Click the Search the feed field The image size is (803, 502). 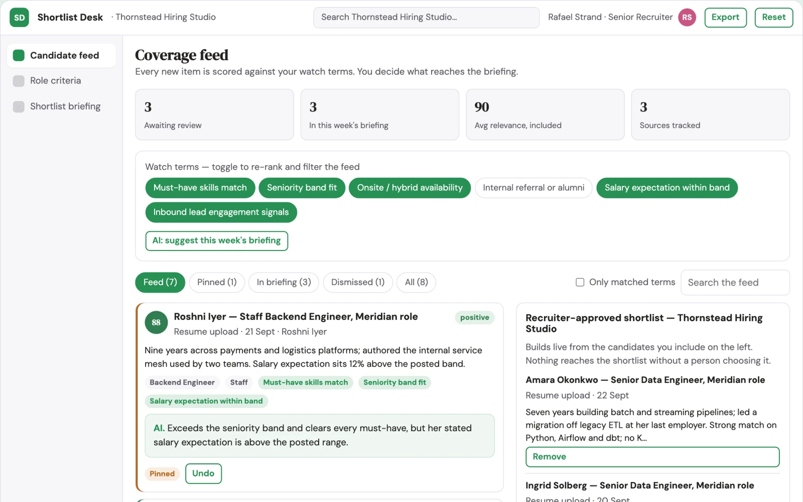tap(735, 283)
